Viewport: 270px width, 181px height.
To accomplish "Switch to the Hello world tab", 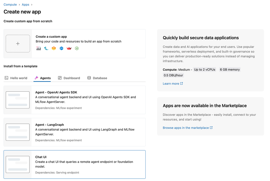I will 16,78.
